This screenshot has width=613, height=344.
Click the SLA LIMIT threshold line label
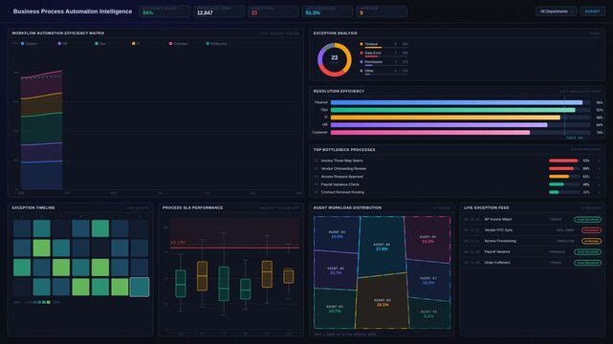tap(178, 243)
